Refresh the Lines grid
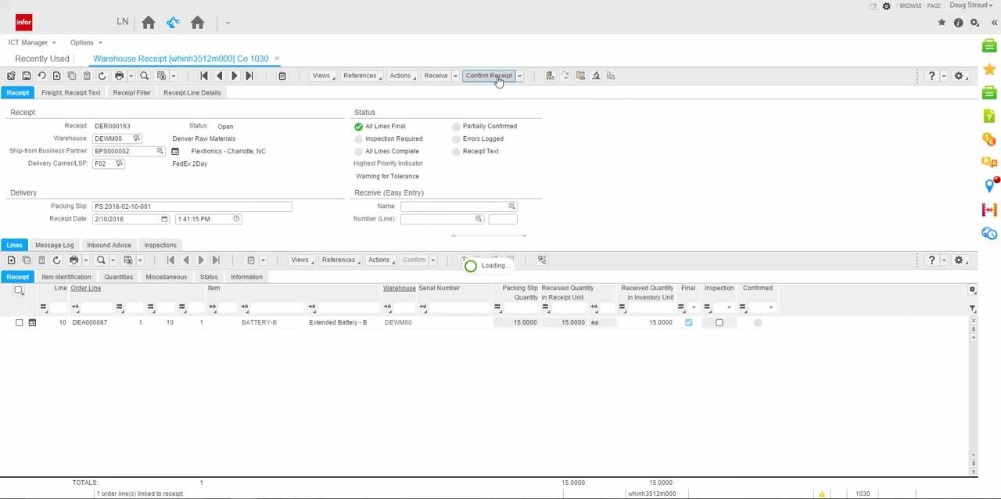Screen dimensions: 1001x499 pos(56,260)
